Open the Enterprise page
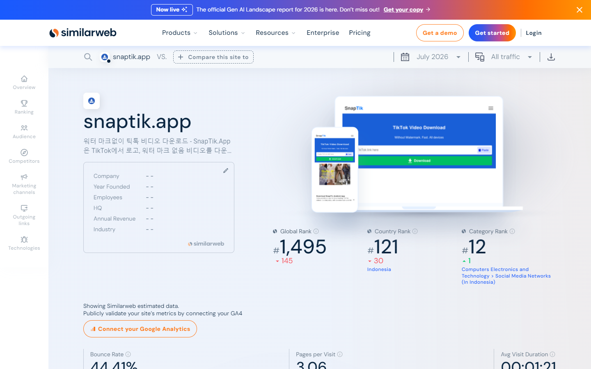The width and height of the screenshot is (591, 369). point(323,33)
